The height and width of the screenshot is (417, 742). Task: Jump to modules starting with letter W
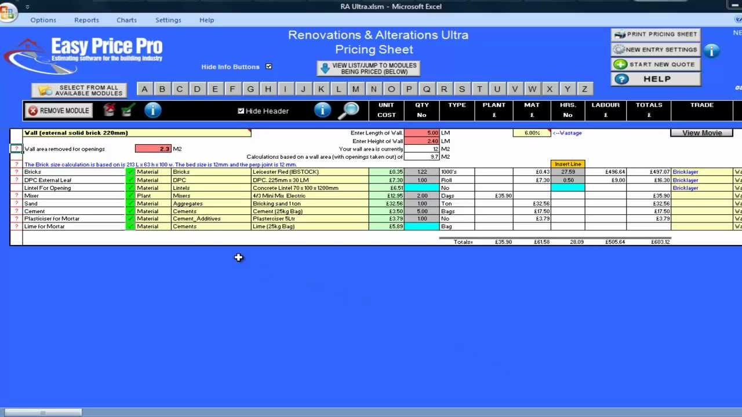tap(532, 89)
